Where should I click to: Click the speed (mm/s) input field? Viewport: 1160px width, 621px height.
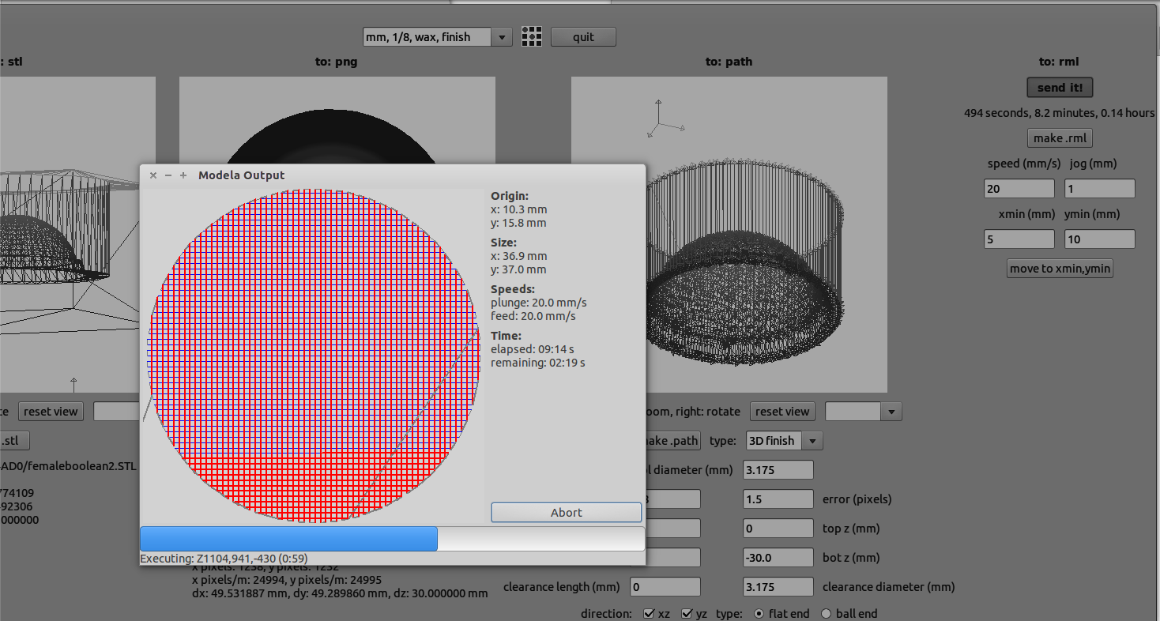click(1019, 189)
